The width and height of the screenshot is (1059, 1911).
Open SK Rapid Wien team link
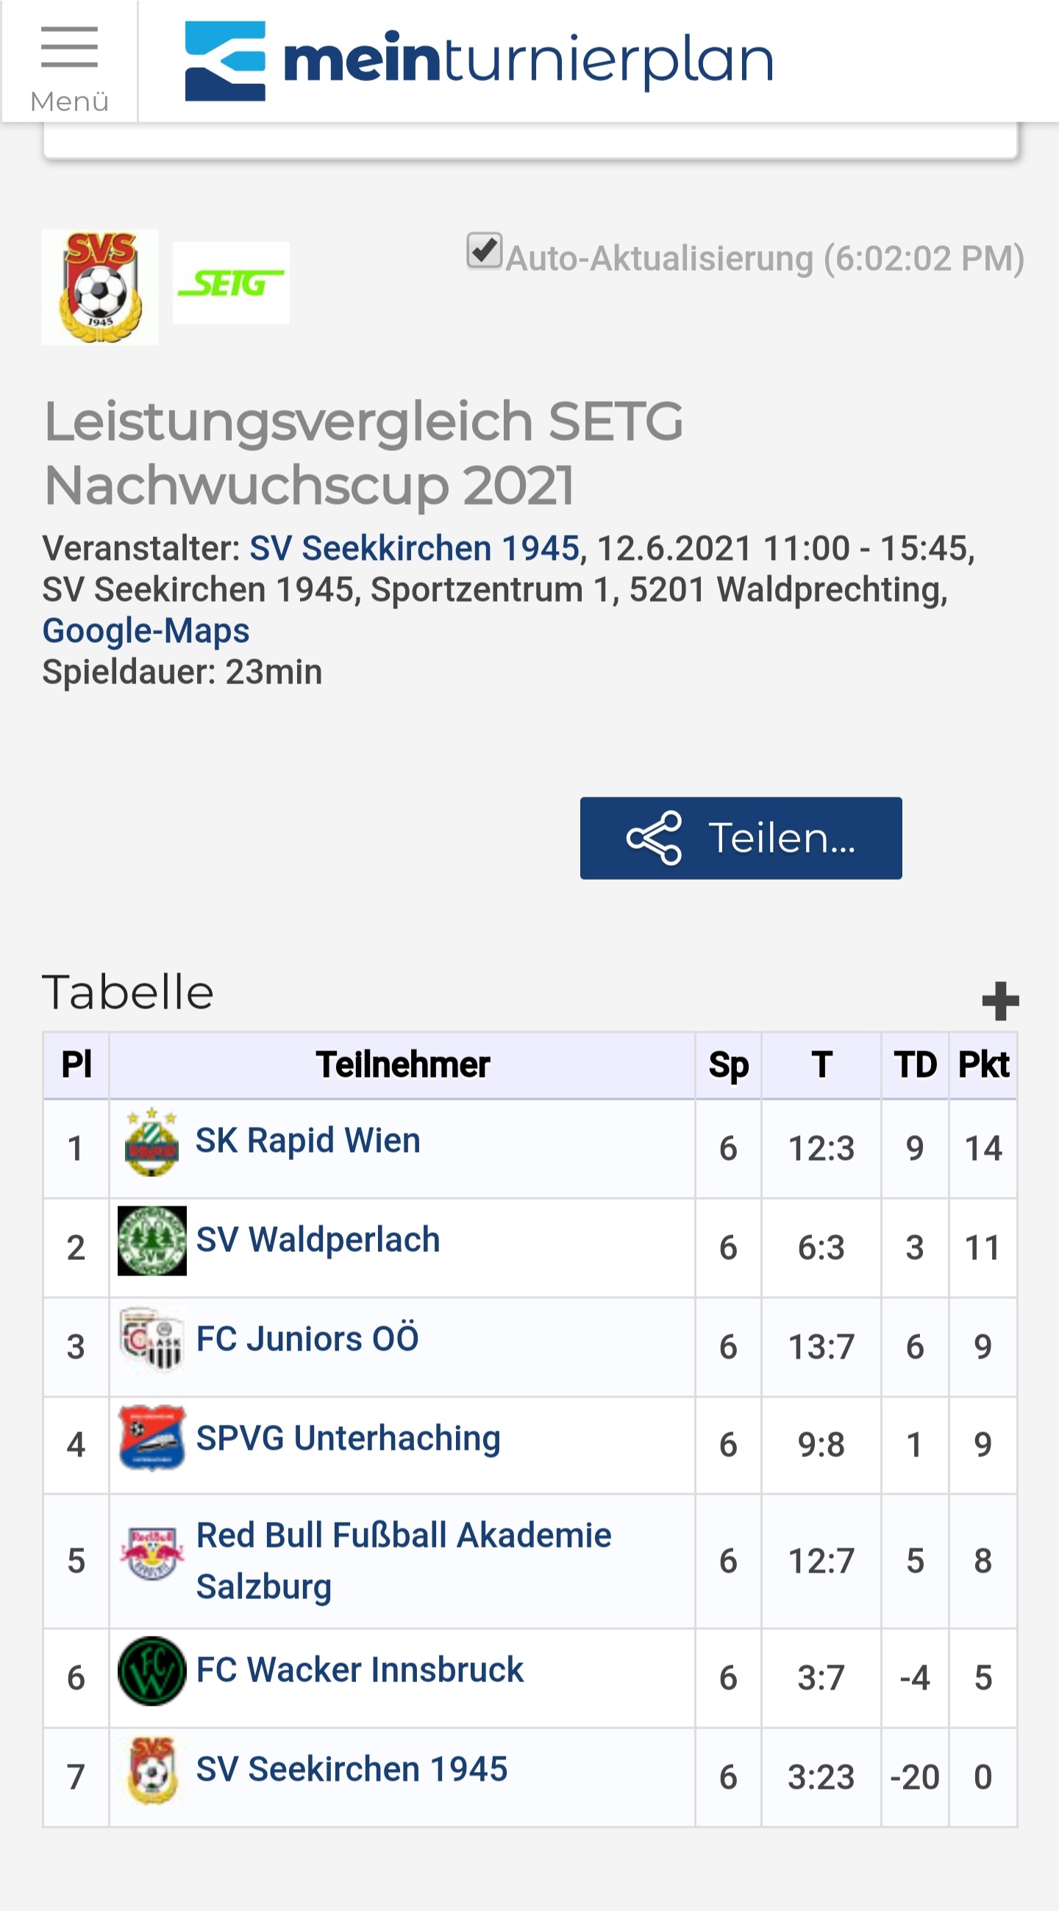click(307, 1140)
